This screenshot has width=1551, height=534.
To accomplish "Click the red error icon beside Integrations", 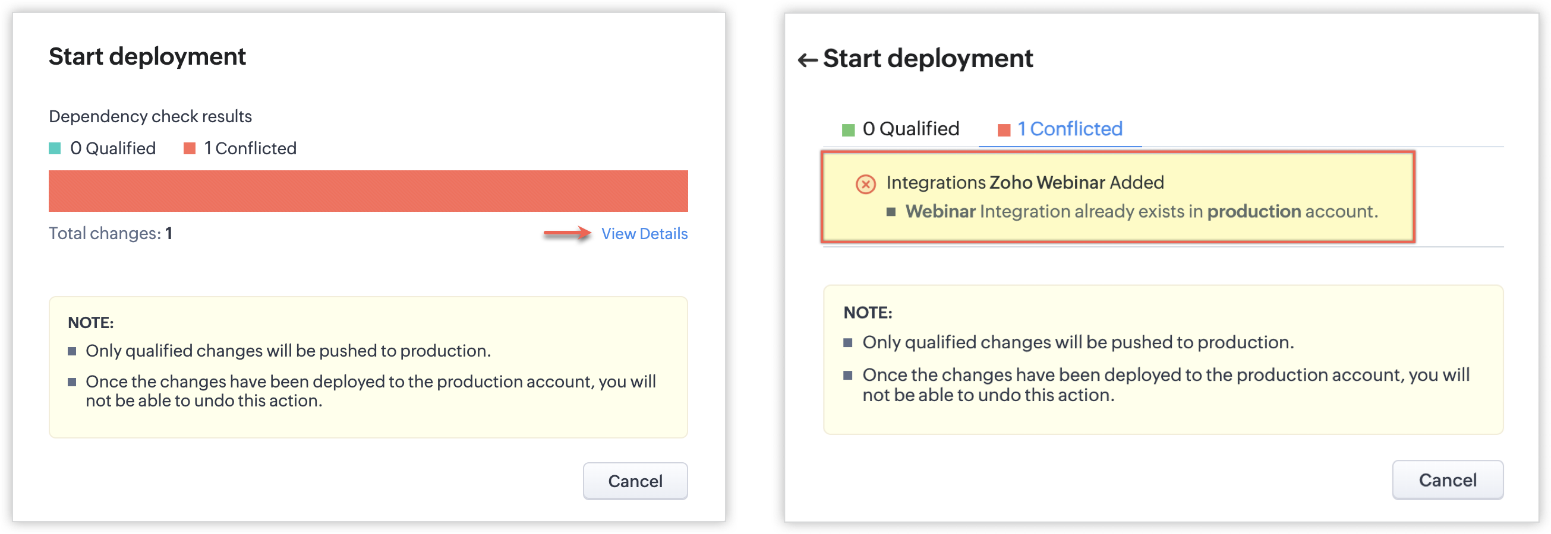I will pos(865,183).
